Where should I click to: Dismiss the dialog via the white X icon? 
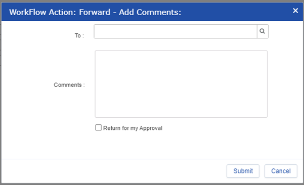pyautogui.click(x=295, y=11)
